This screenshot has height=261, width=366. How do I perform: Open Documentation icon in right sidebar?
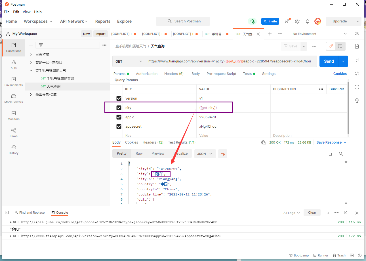[357, 46]
